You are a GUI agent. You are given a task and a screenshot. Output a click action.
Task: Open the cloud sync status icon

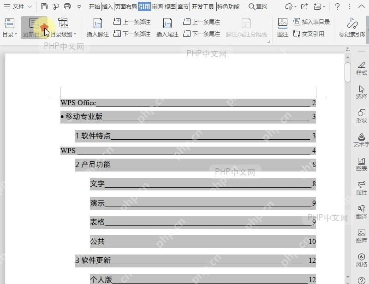(x=289, y=6)
